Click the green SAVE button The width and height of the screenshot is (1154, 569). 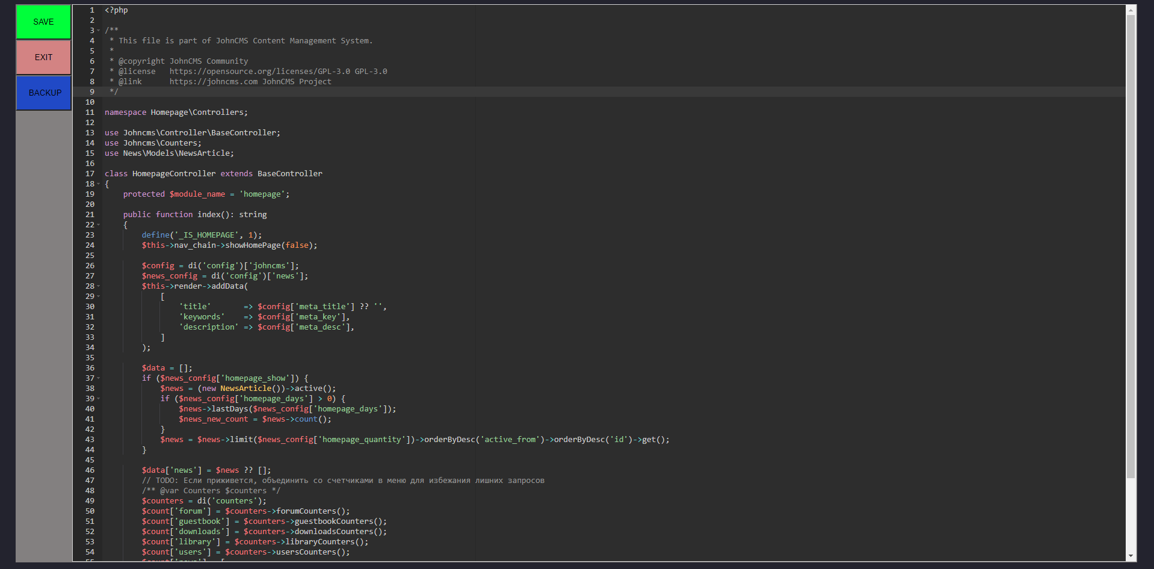pyautogui.click(x=43, y=22)
